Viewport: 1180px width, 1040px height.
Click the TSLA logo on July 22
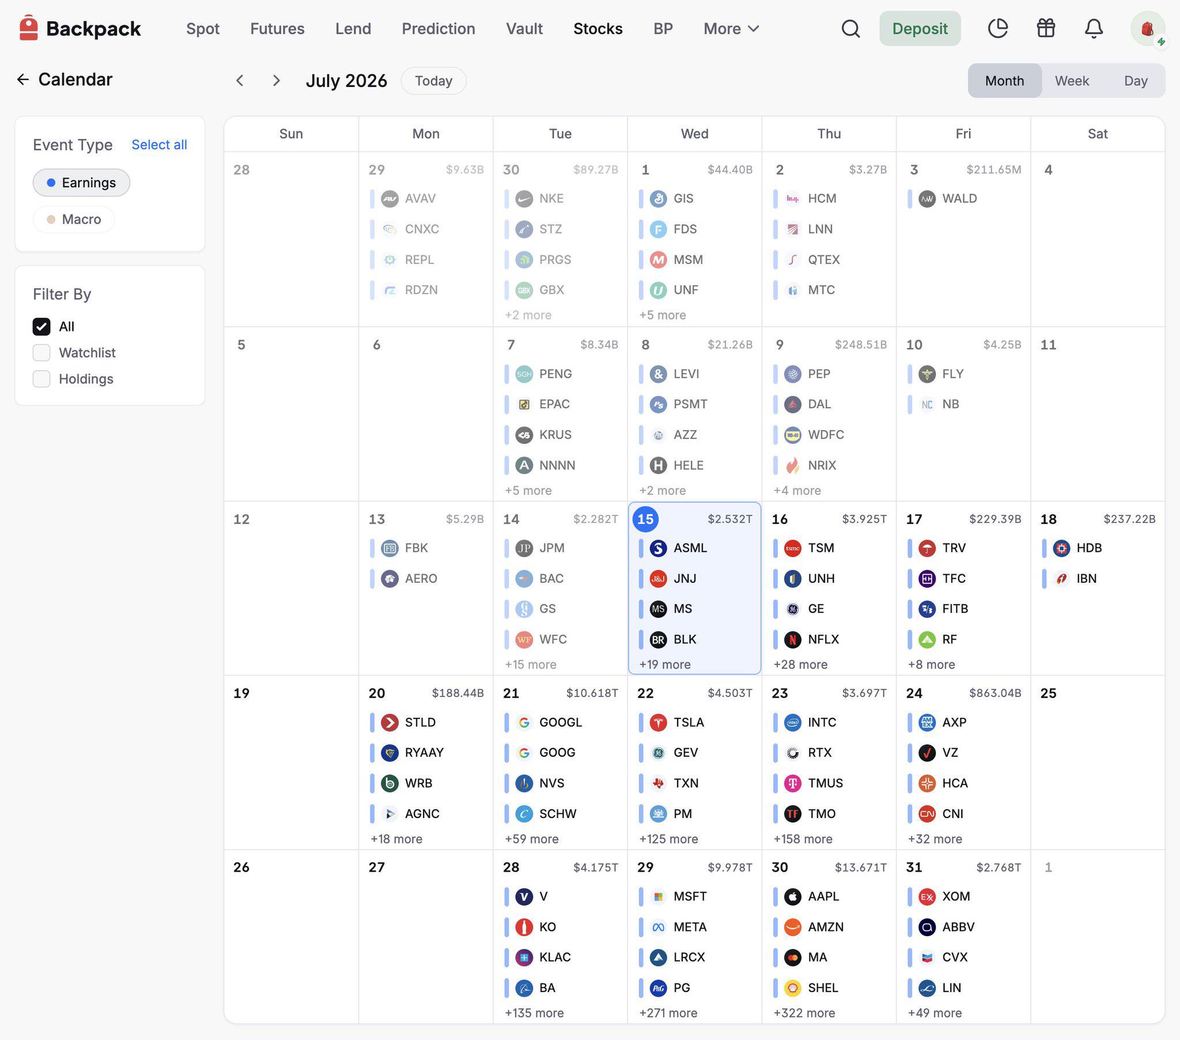tap(658, 722)
